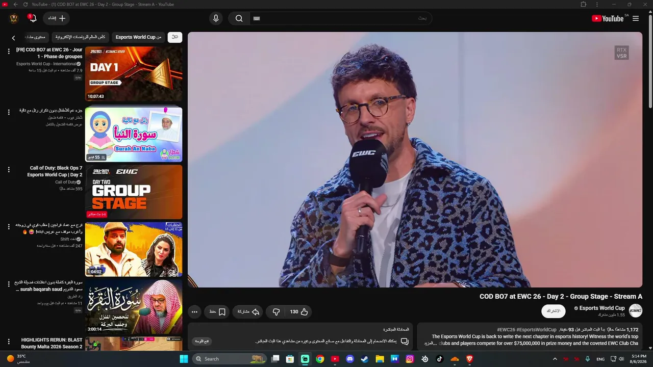
Task: Select the 'الكل' filter chip
Action: tap(175, 37)
